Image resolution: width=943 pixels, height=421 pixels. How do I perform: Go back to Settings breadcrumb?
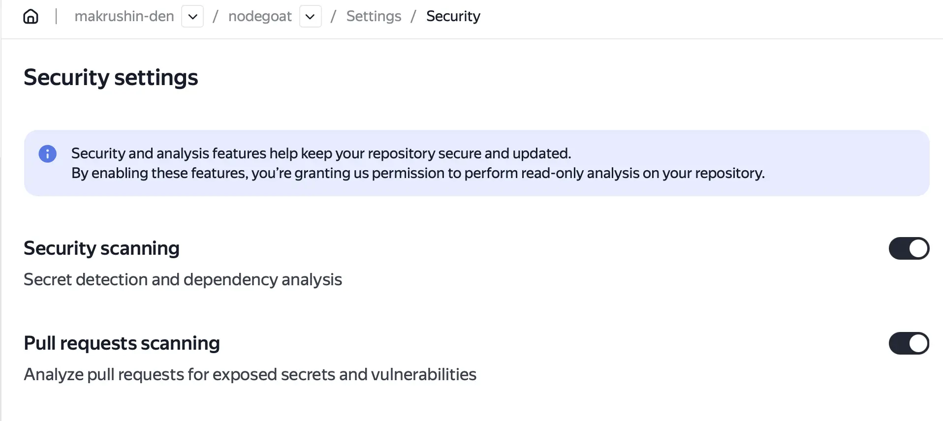coord(374,16)
